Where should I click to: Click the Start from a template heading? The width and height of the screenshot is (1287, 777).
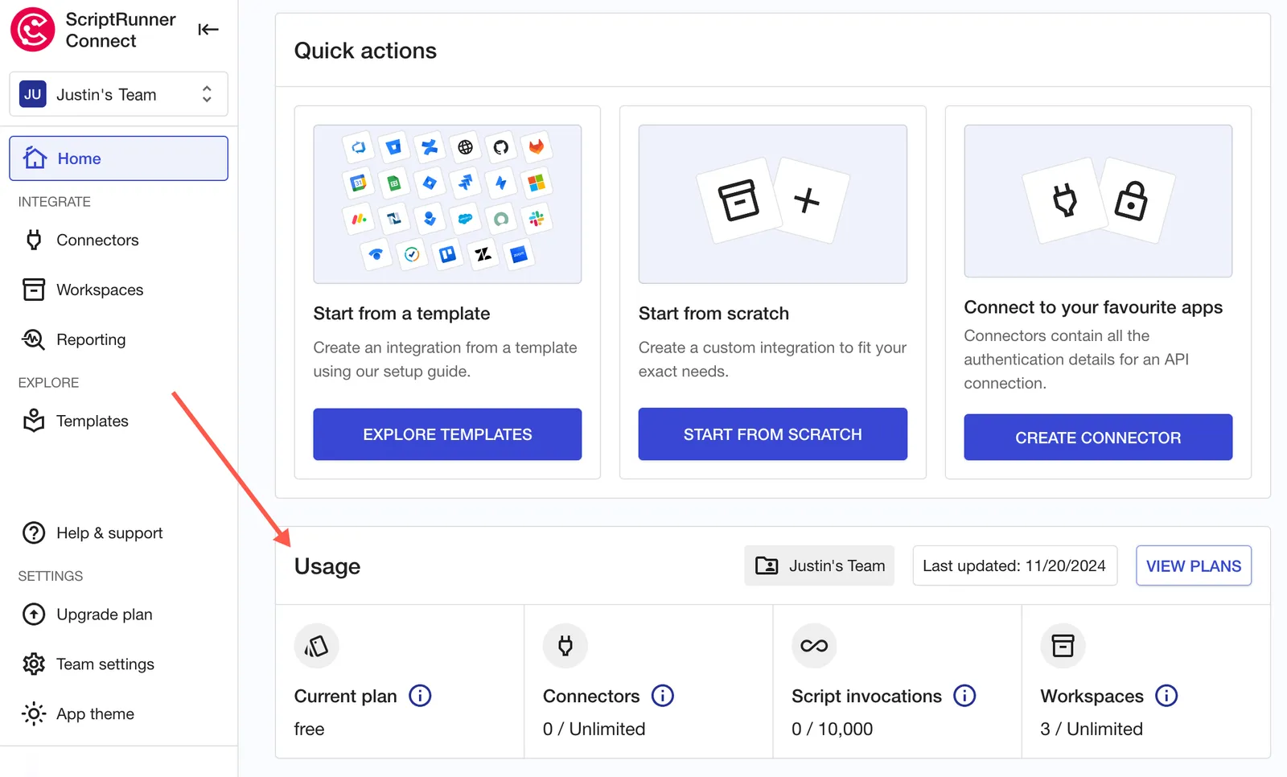point(401,314)
